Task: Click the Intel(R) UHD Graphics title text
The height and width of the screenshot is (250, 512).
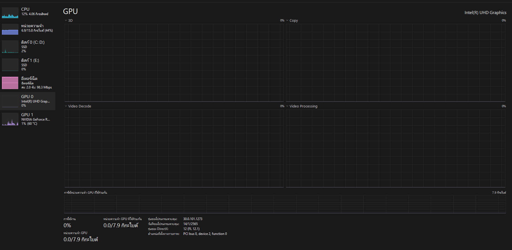Action: coord(485,13)
